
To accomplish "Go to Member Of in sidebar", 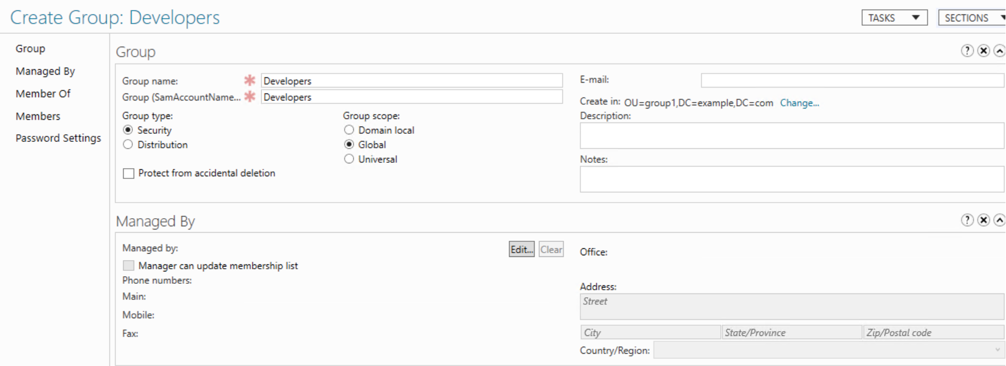I will point(43,94).
